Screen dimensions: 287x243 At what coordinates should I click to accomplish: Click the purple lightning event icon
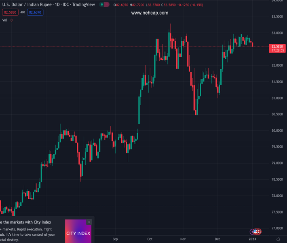tap(252, 232)
